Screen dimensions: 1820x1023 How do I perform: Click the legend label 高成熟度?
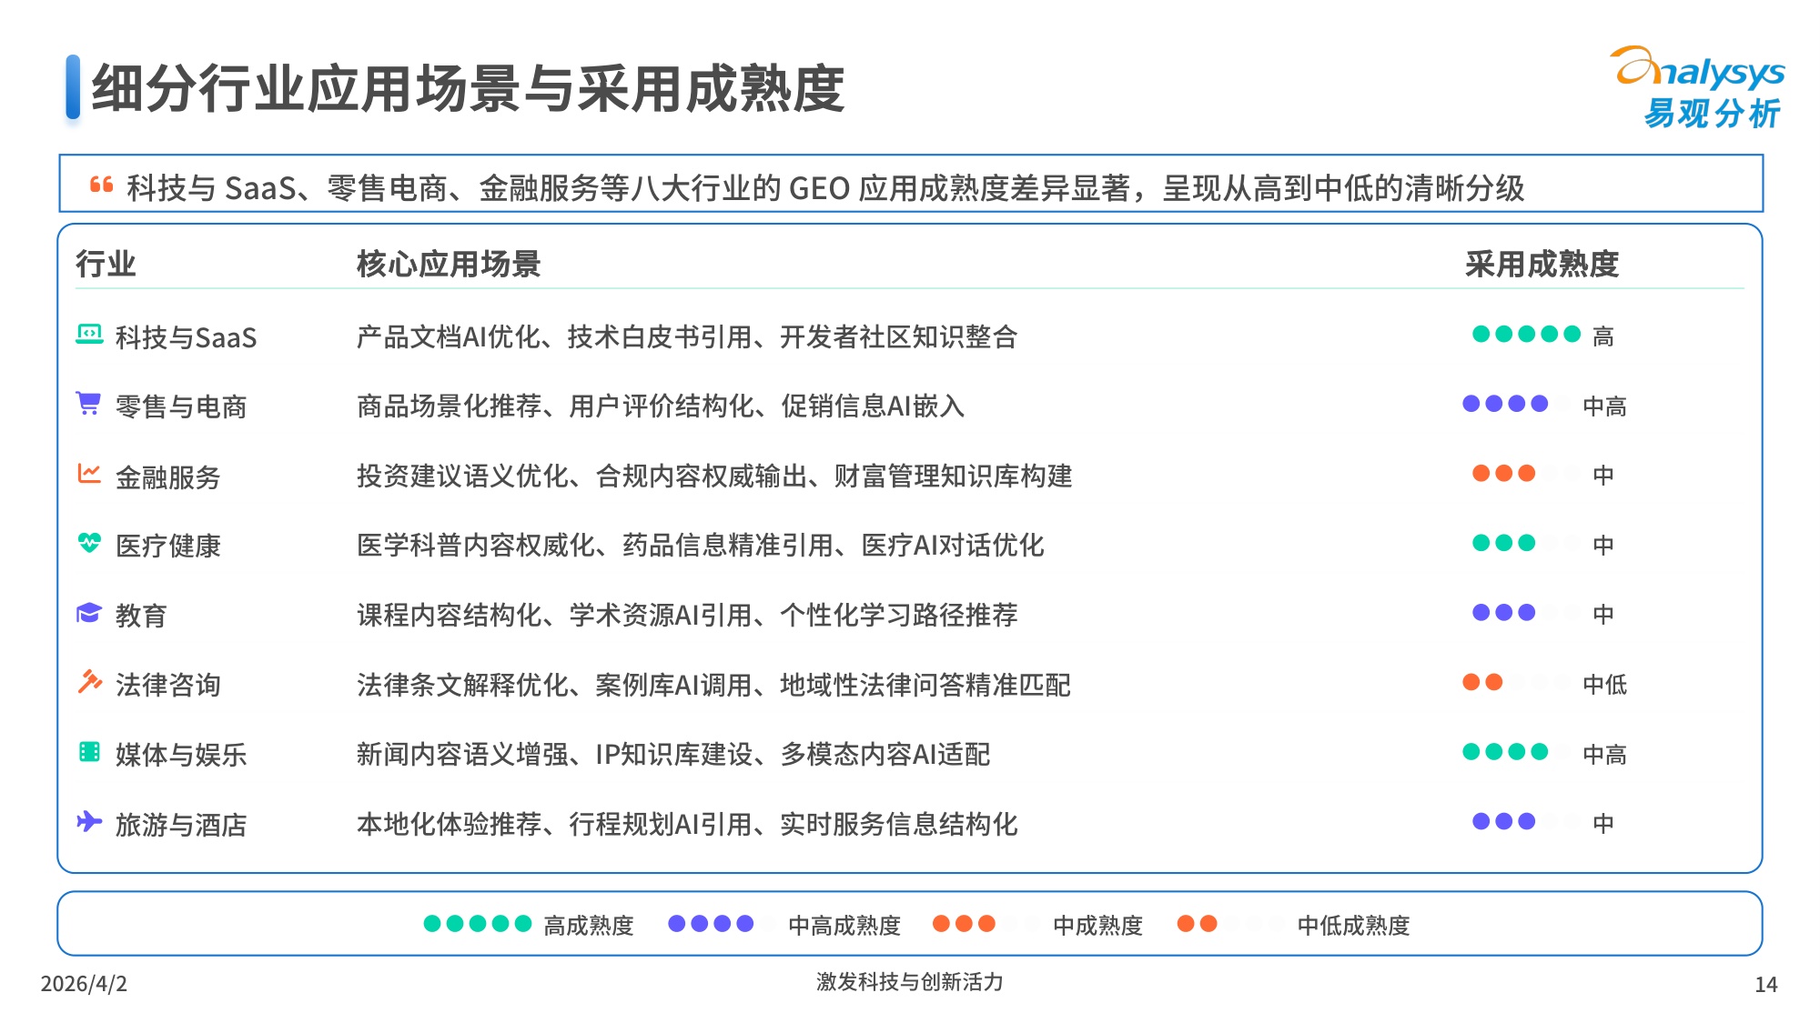point(589,926)
